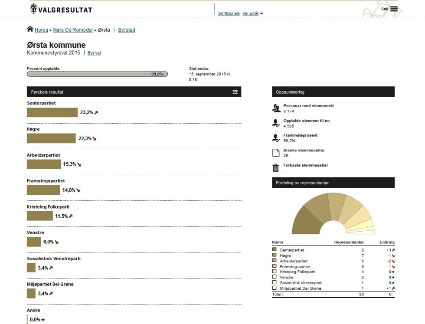This screenshot has height=324, width=425.
Task: Navigate to Møre Og Romsdal breadcrumb
Action: click(73, 30)
